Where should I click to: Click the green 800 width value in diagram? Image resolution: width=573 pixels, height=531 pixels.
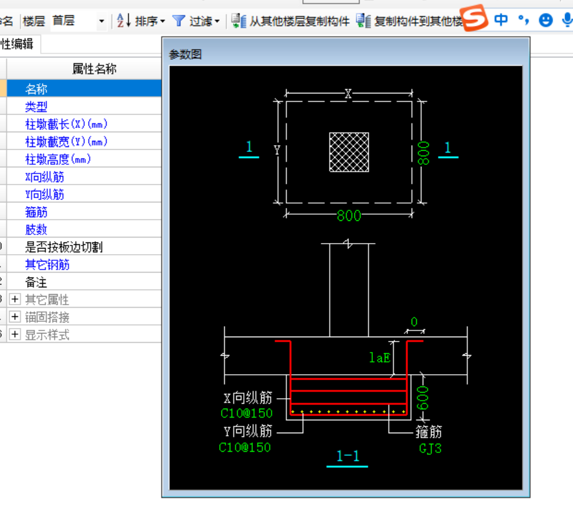349,215
